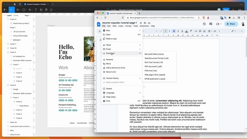
Task: Select the Pen tool in Figma toolbar
Action: pos(30,10)
